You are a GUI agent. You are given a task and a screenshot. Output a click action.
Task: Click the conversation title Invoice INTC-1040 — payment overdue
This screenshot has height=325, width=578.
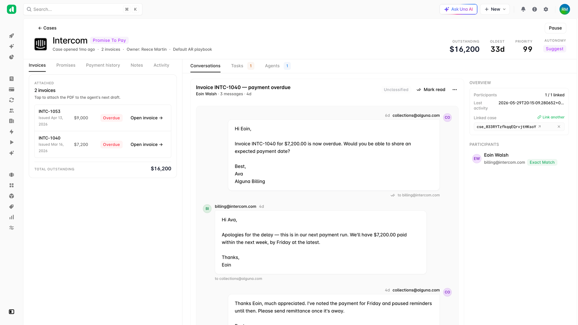point(243,87)
